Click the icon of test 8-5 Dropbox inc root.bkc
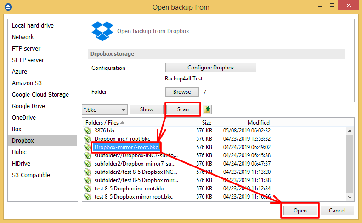362x223 pixels. pyautogui.click(x=88, y=189)
